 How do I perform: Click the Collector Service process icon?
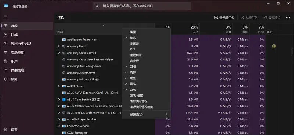64,126
